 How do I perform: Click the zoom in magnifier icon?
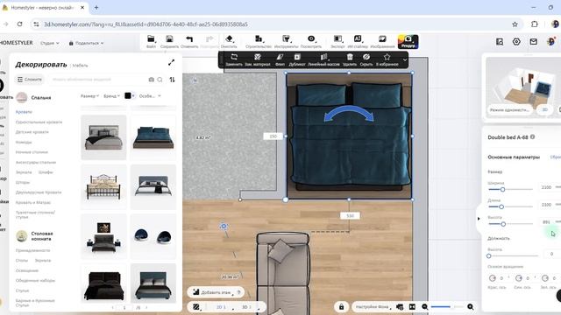pos(471,307)
